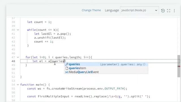Click on 'let lastEl = a.pop();' line
This screenshot has width=181, height=102.
click(x=52, y=34)
